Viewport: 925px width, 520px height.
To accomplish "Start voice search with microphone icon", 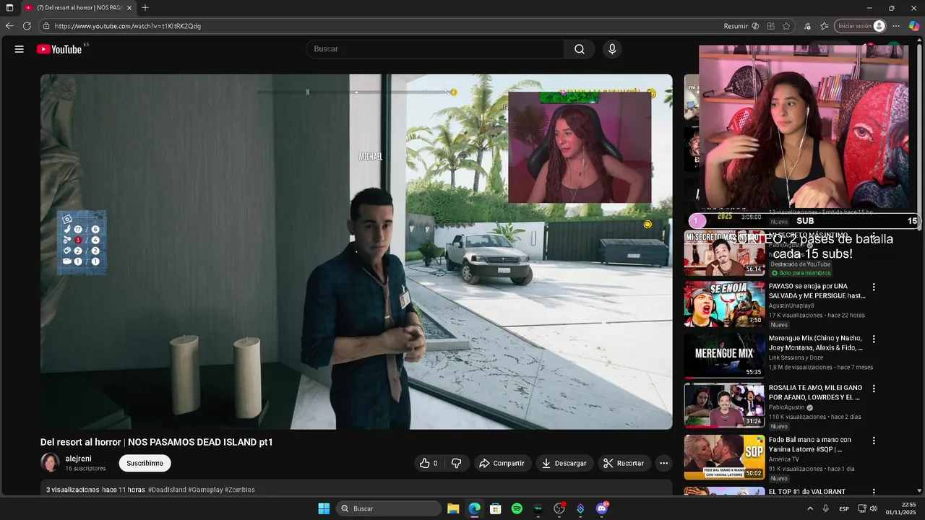I will click(x=612, y=49).
